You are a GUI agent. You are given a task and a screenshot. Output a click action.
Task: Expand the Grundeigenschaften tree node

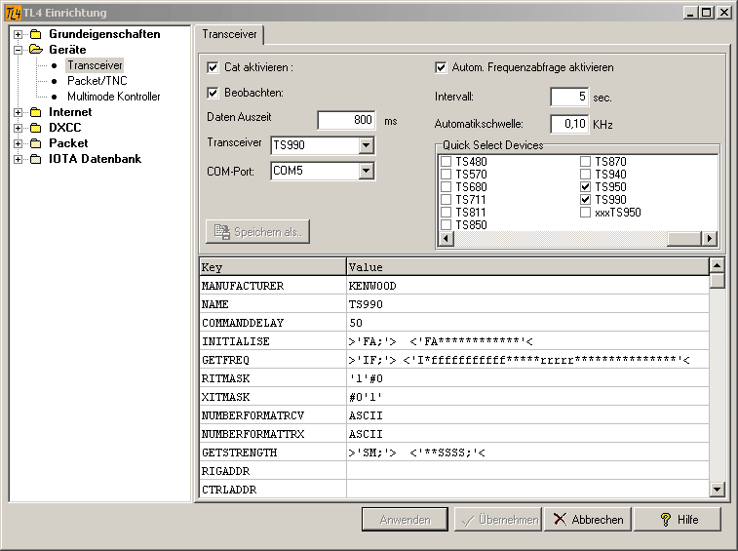coord(18,34)
